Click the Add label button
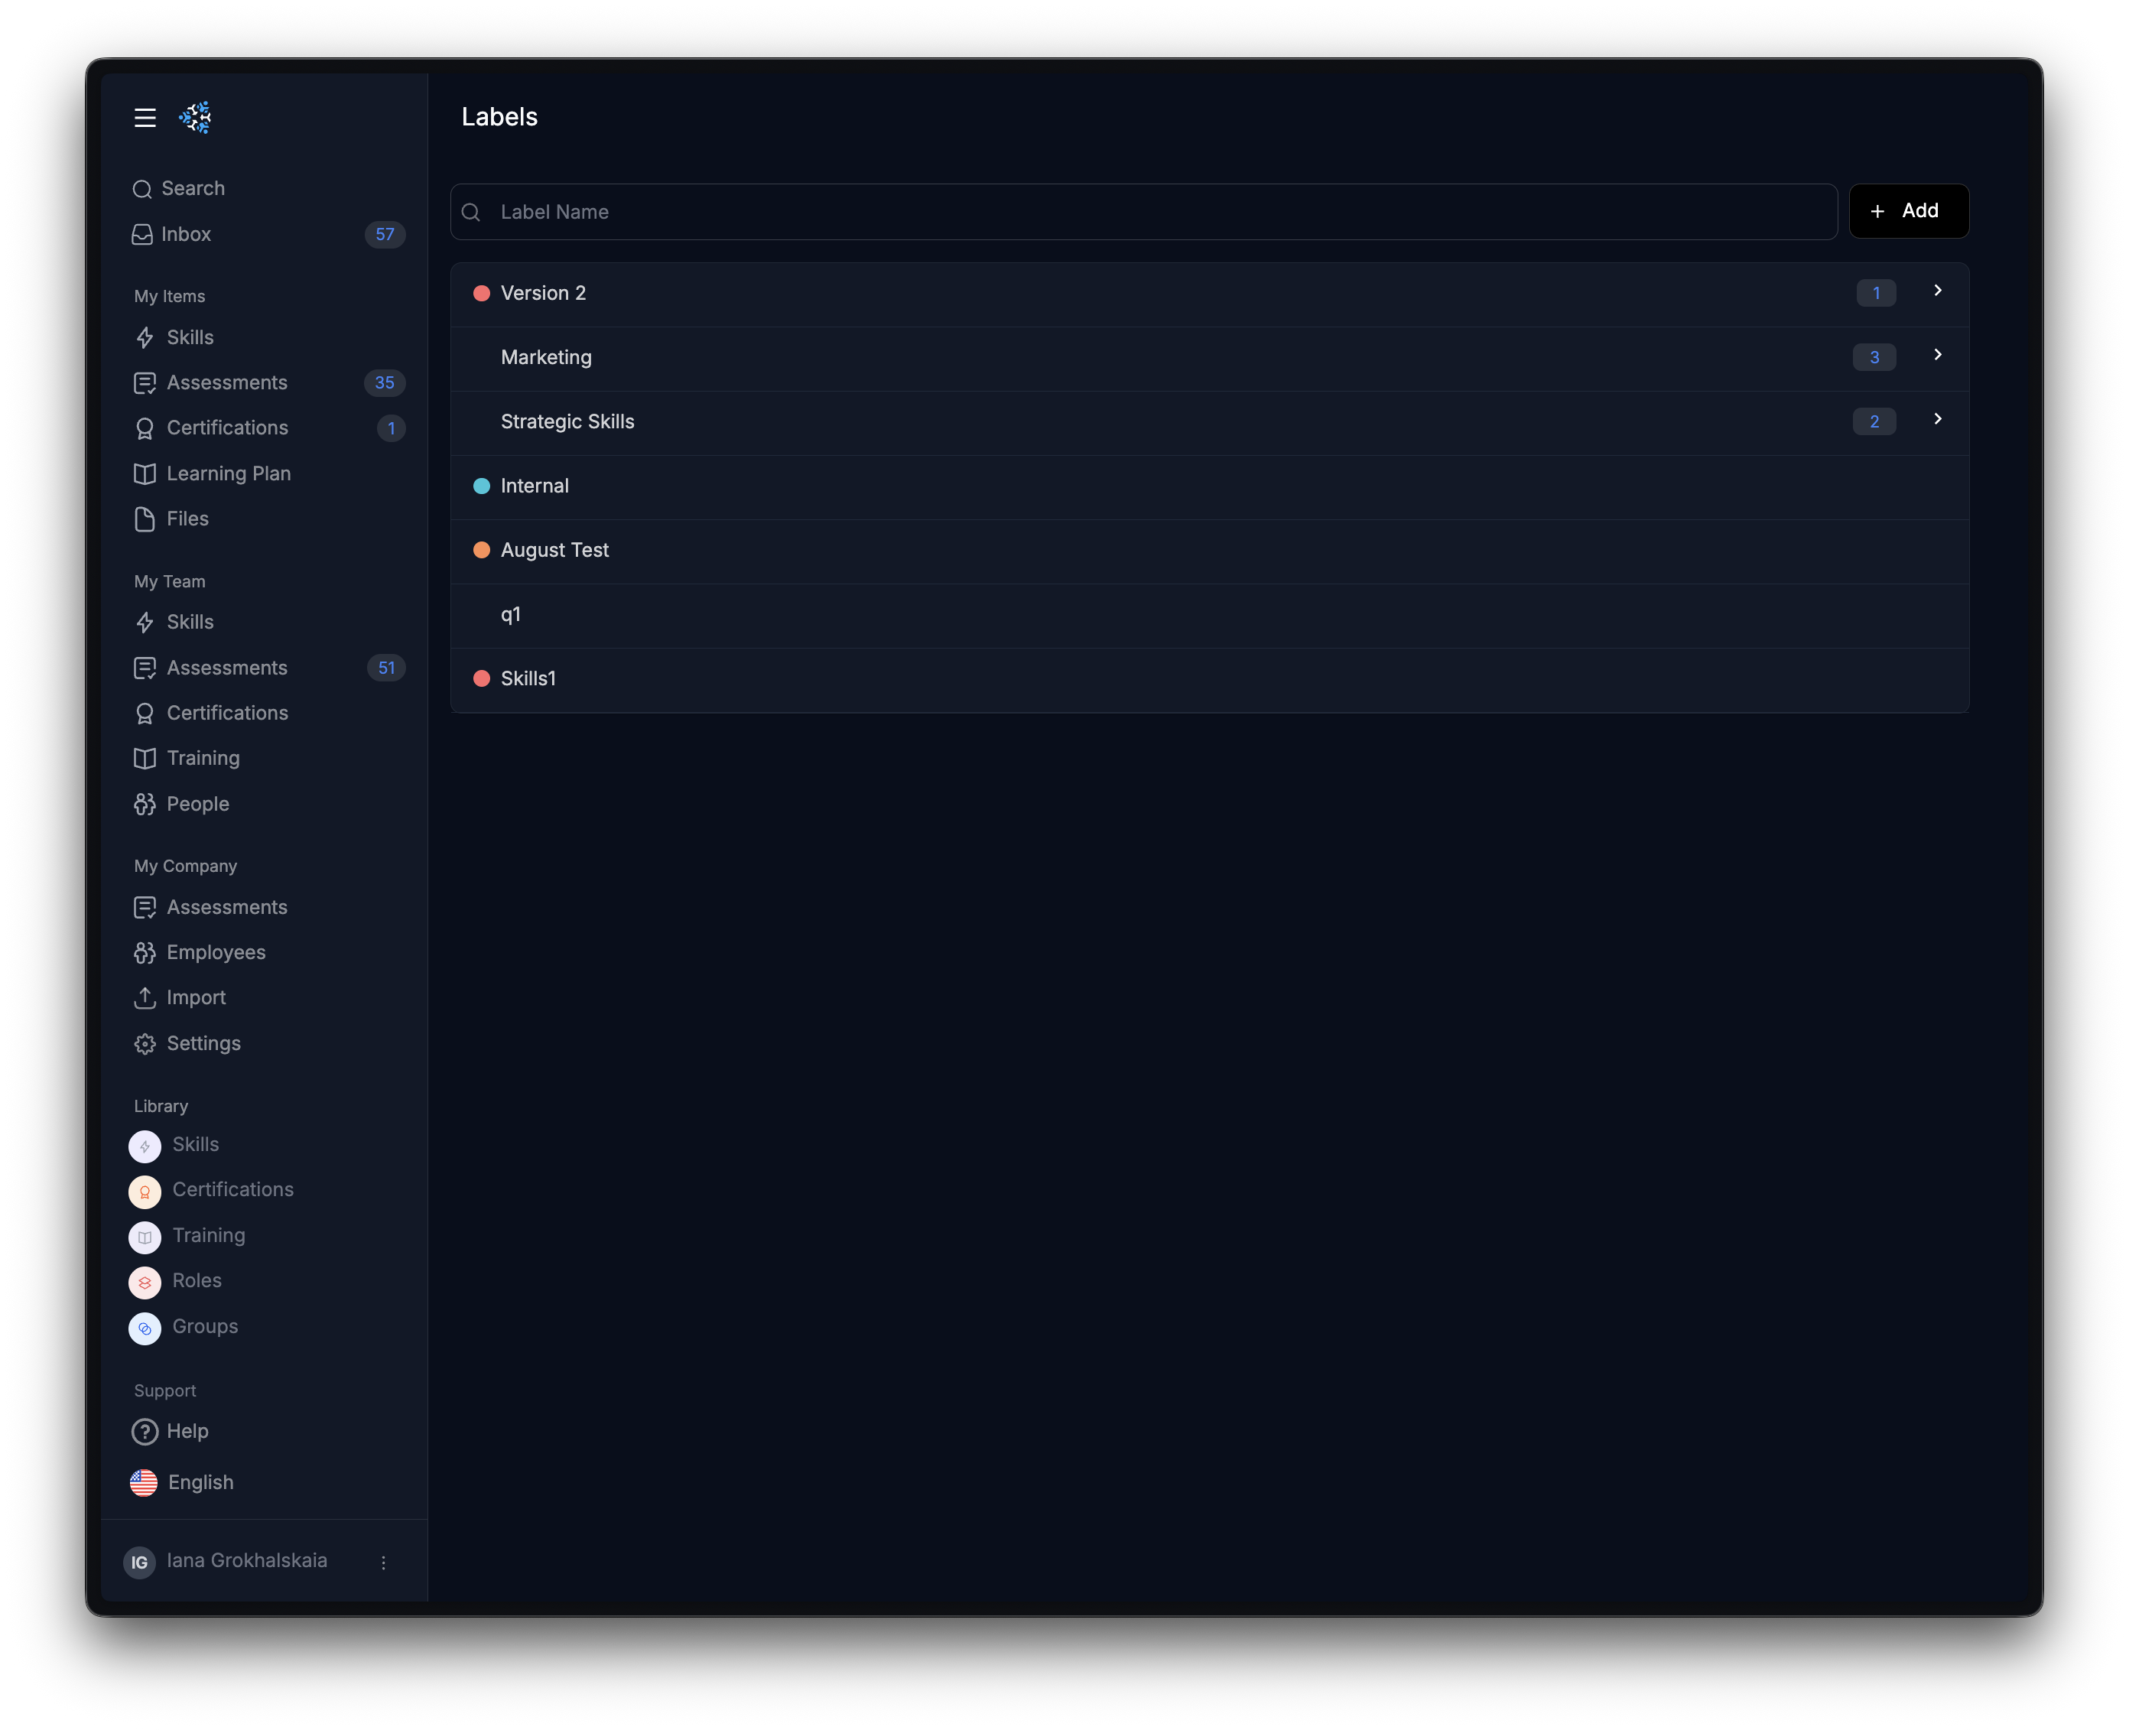Viewport: 2129px width, 1730px height. (1908, 211)
